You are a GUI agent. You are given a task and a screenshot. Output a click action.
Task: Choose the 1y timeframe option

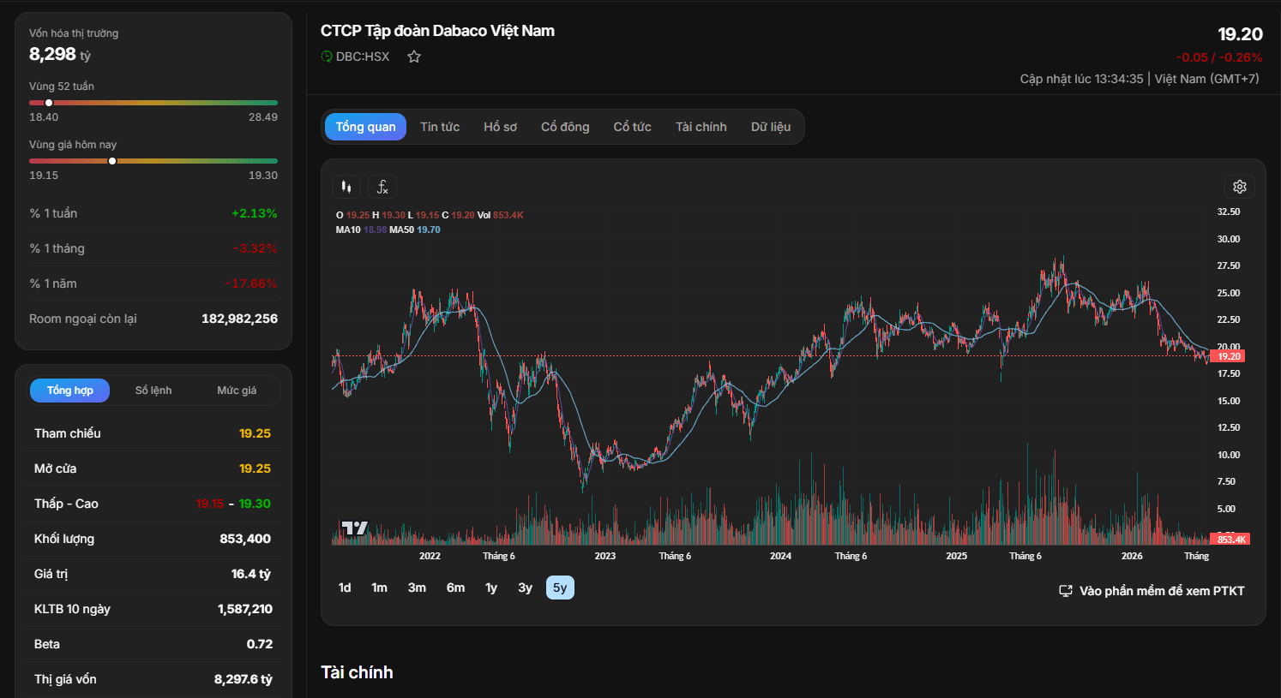[x=491, y=588]
